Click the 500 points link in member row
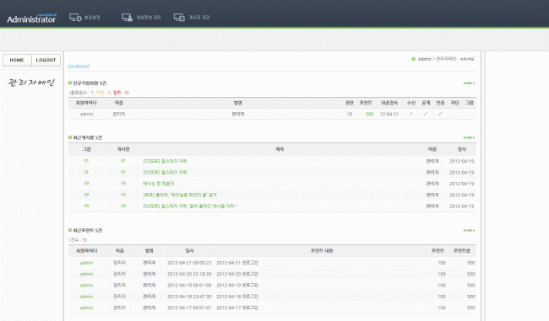 point(369,115)
